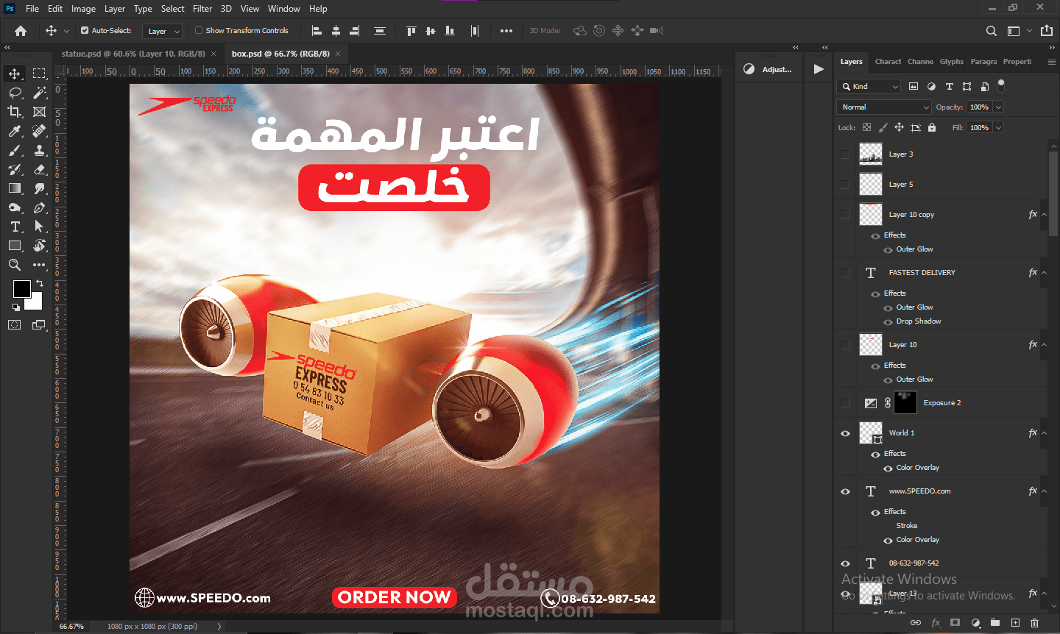The height and width of the screenshot is (634, 1060).
Task: Switch to the Channels panel tab
Action: click(920, 62)
